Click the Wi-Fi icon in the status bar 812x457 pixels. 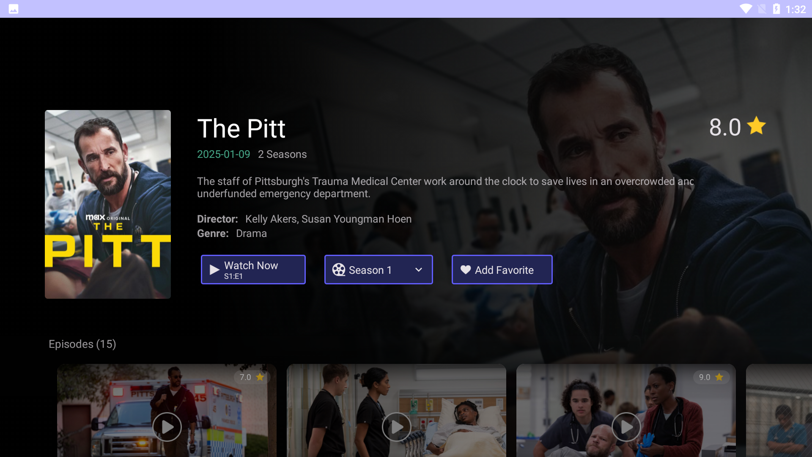coord(746,9)
